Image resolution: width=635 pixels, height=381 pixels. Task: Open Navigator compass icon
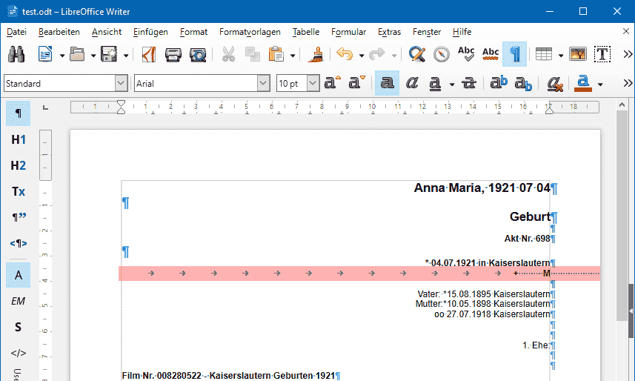click(x=442, y=54)
